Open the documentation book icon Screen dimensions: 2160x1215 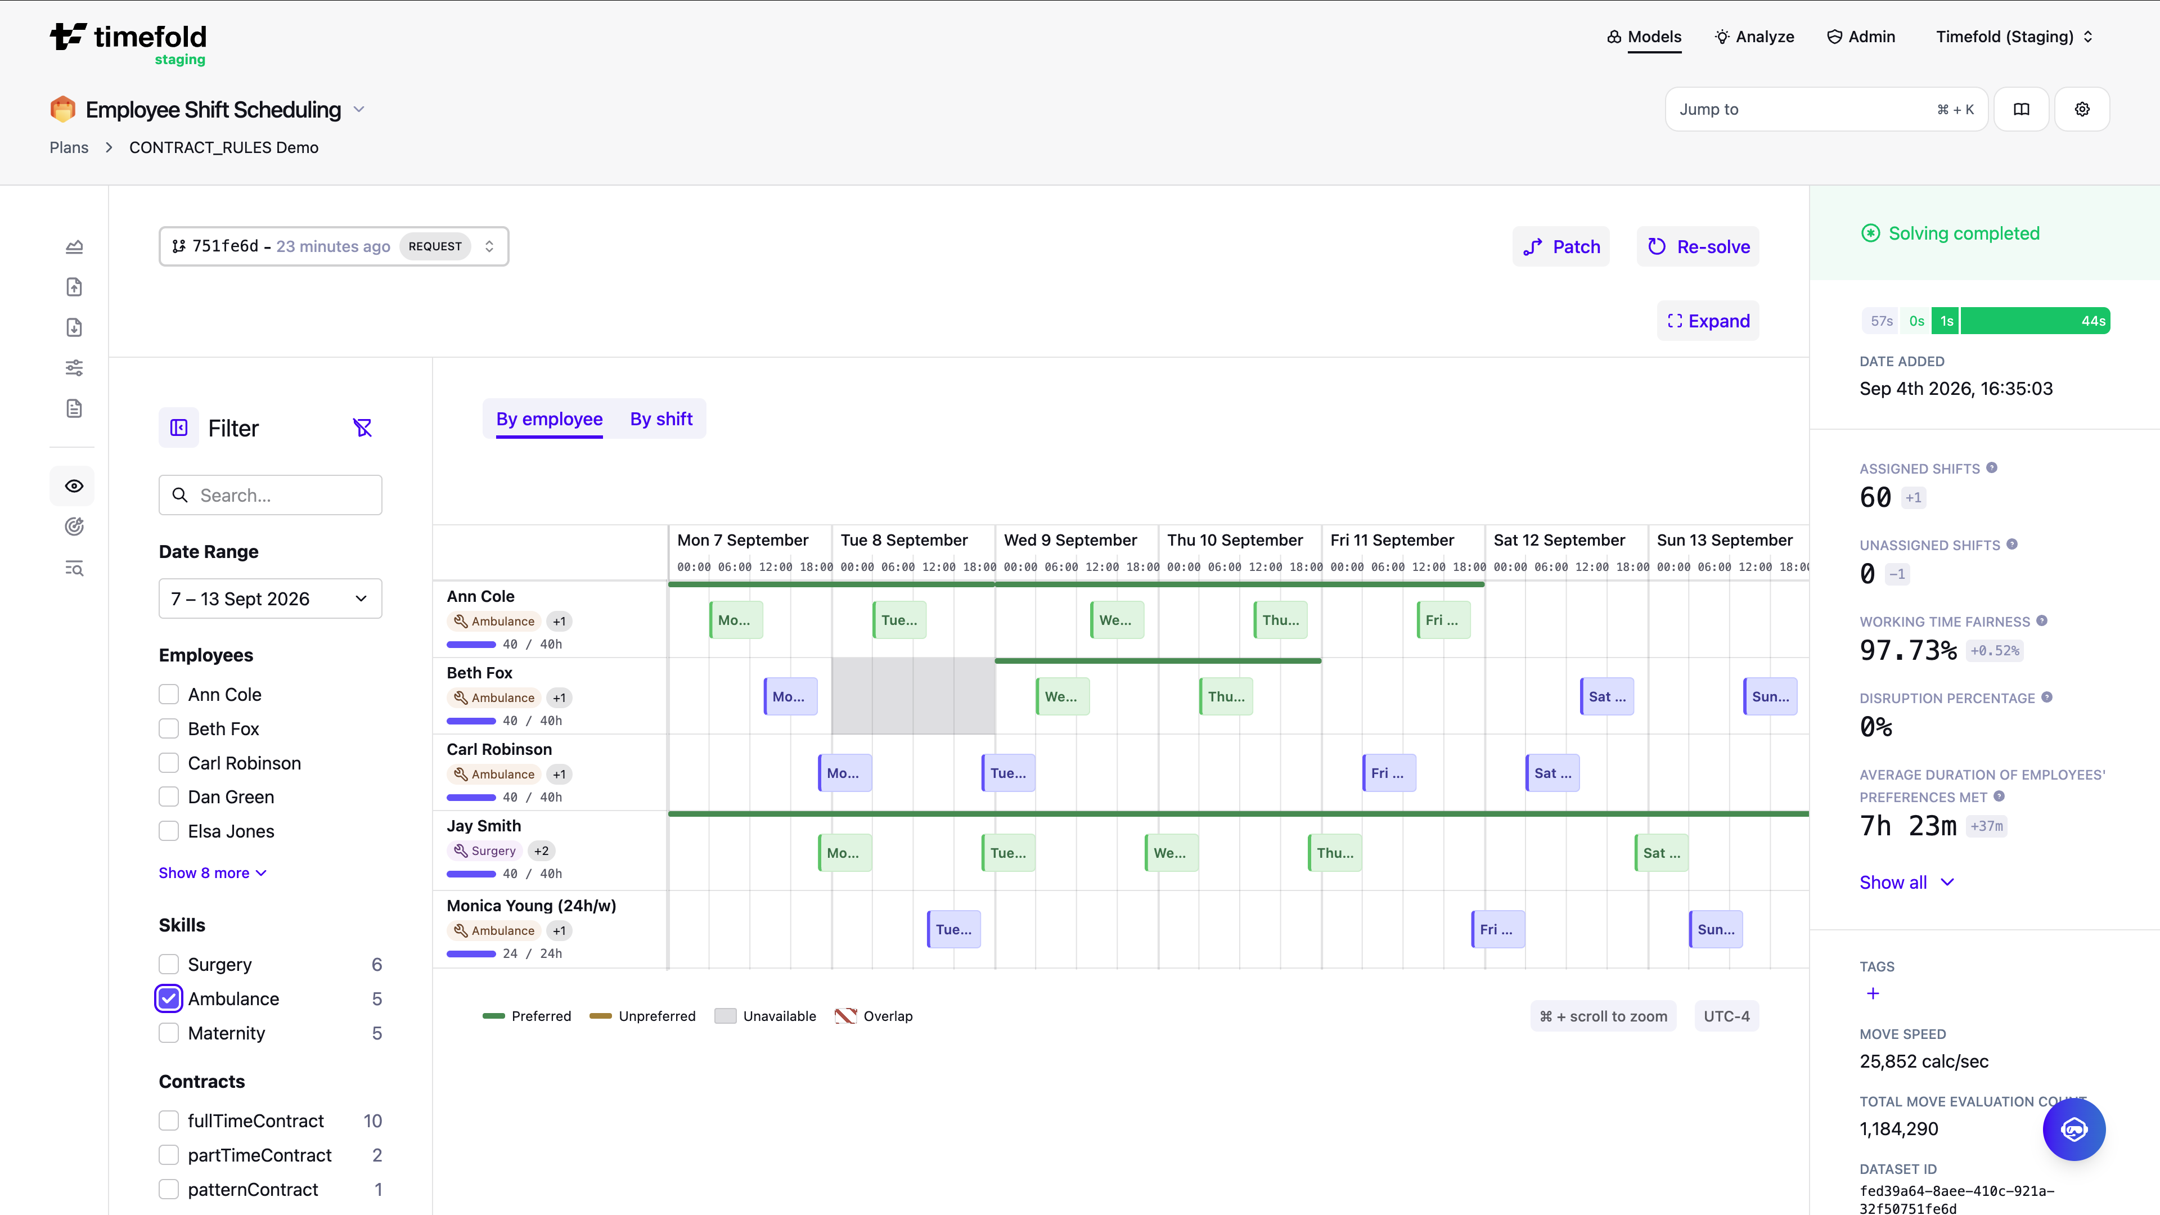[2022, 109]
